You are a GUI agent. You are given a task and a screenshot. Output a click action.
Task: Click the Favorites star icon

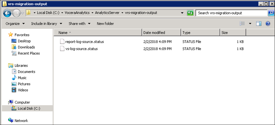click(10, 35)
